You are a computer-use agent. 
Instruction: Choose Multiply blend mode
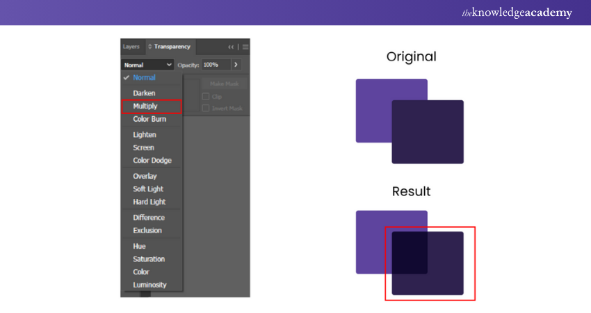[145, 106]
